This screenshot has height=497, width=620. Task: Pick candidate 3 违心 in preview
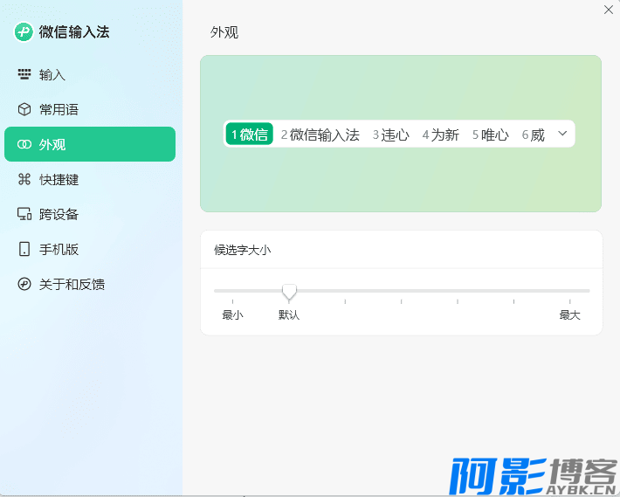coord(390,135)
